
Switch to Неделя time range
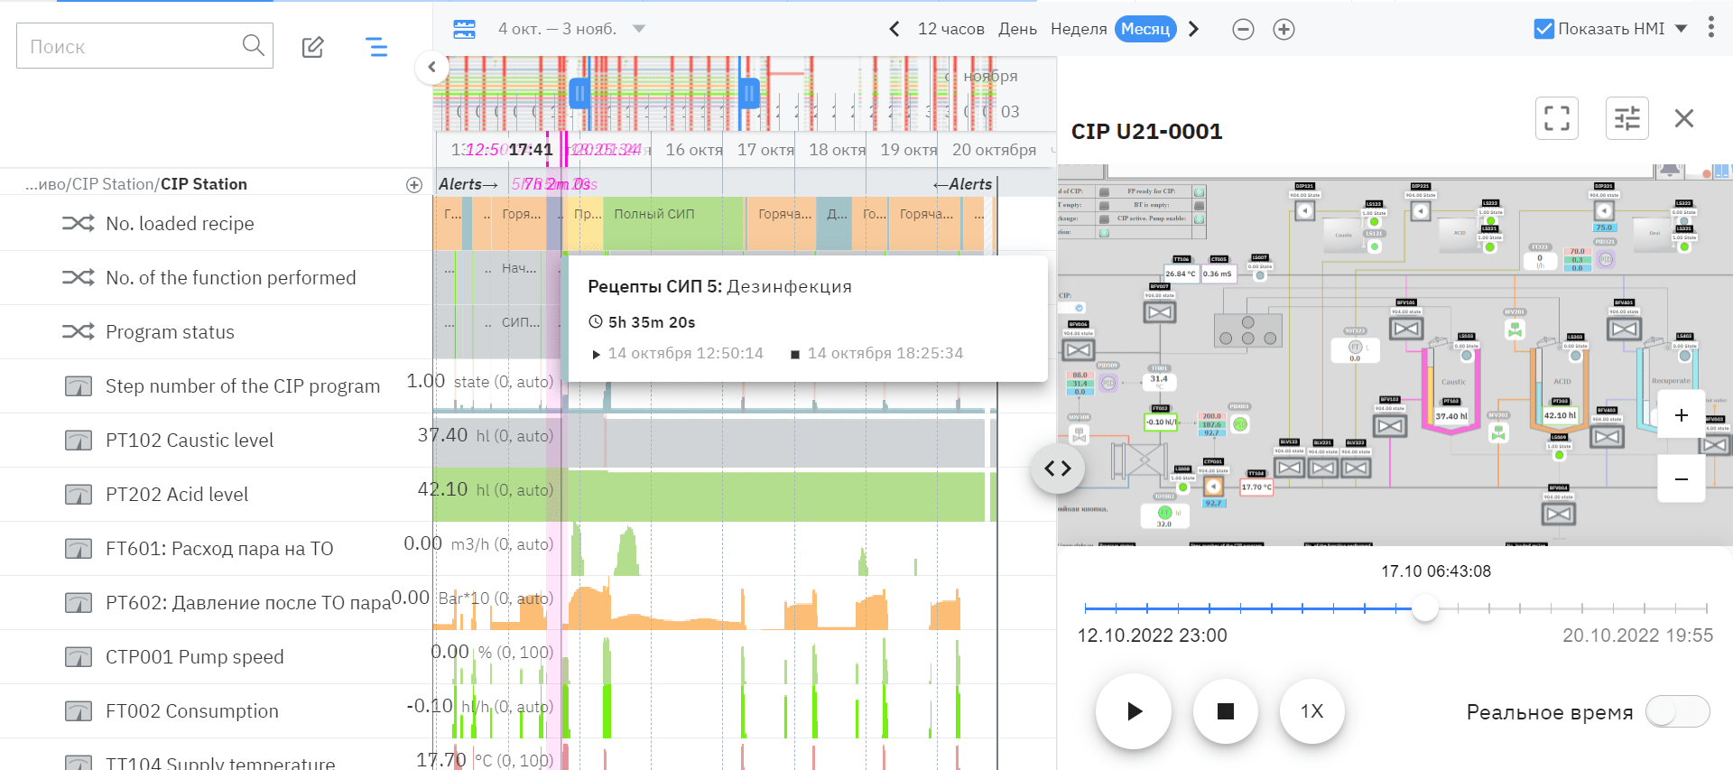[x=1078, y=29]
